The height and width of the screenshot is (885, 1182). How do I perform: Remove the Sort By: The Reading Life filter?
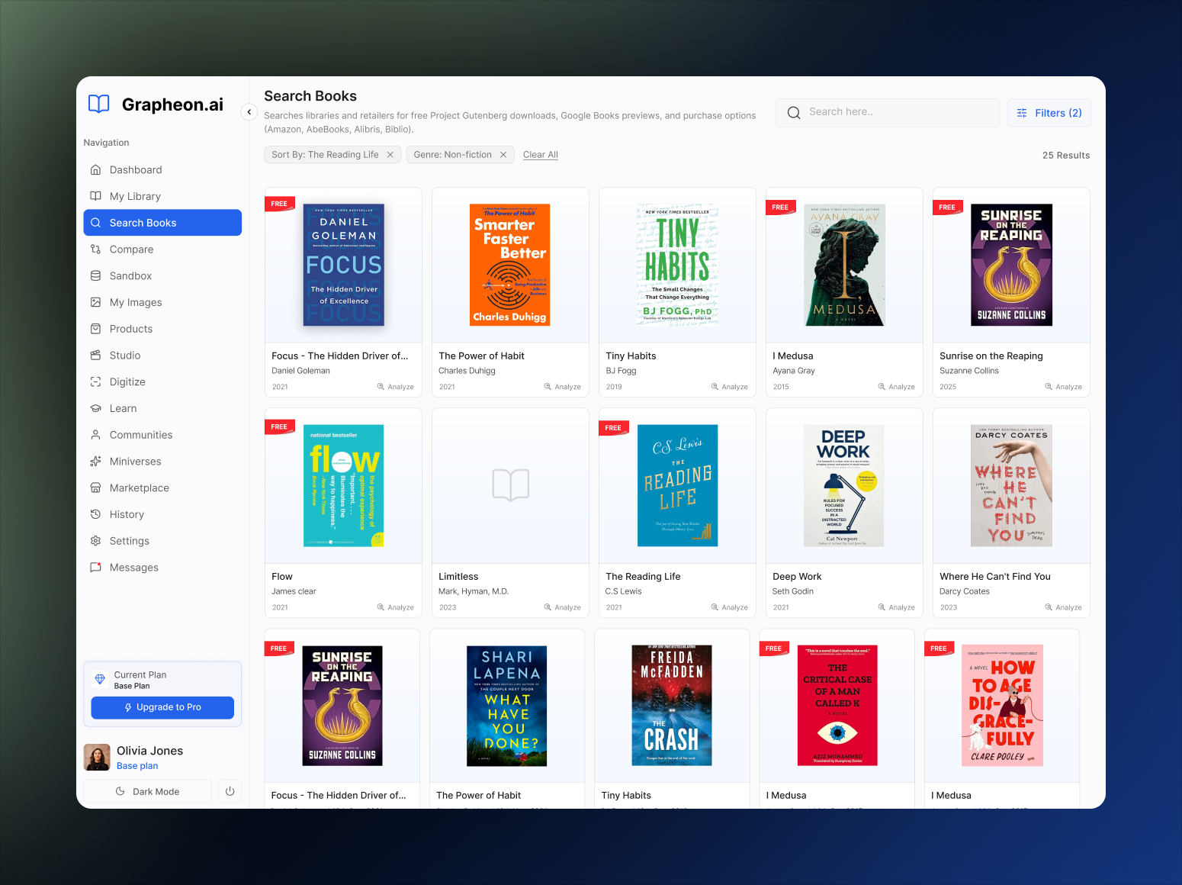[x=390, y=155]
